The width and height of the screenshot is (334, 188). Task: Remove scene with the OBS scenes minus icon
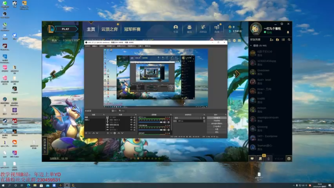90,133
